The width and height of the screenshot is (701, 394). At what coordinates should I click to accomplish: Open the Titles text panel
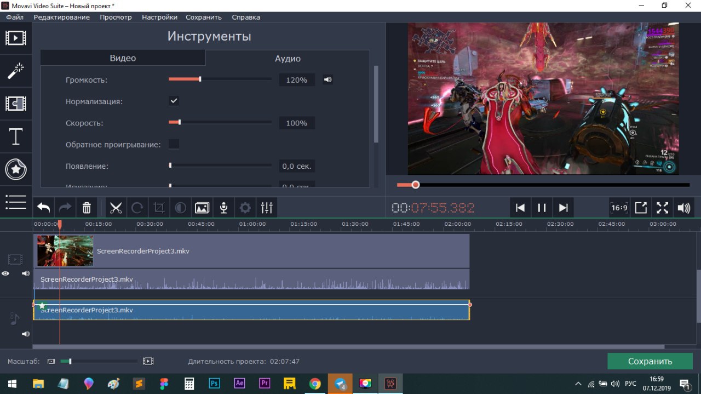click(16, 136)
